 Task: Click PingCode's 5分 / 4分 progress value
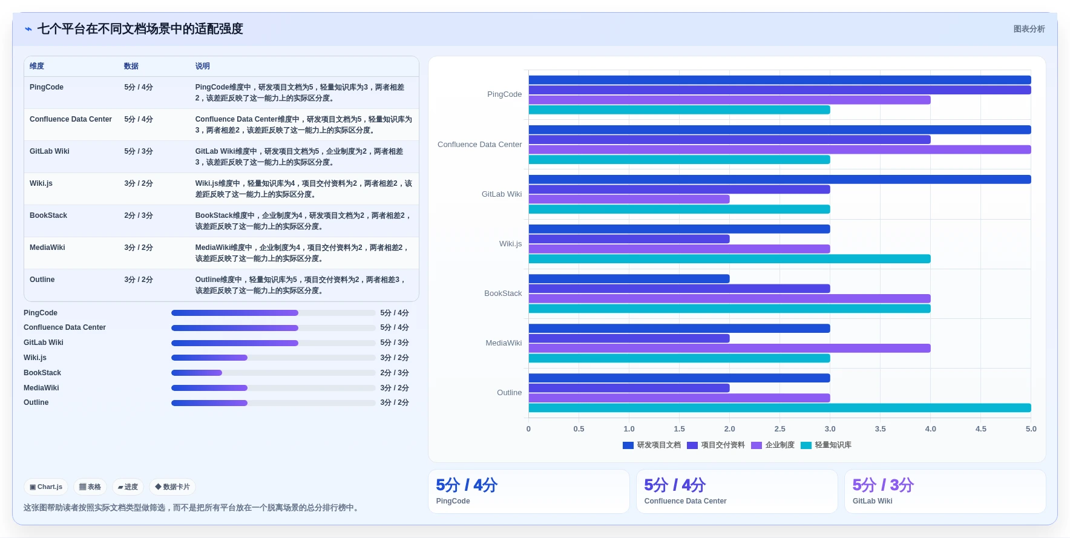point(395,313)
